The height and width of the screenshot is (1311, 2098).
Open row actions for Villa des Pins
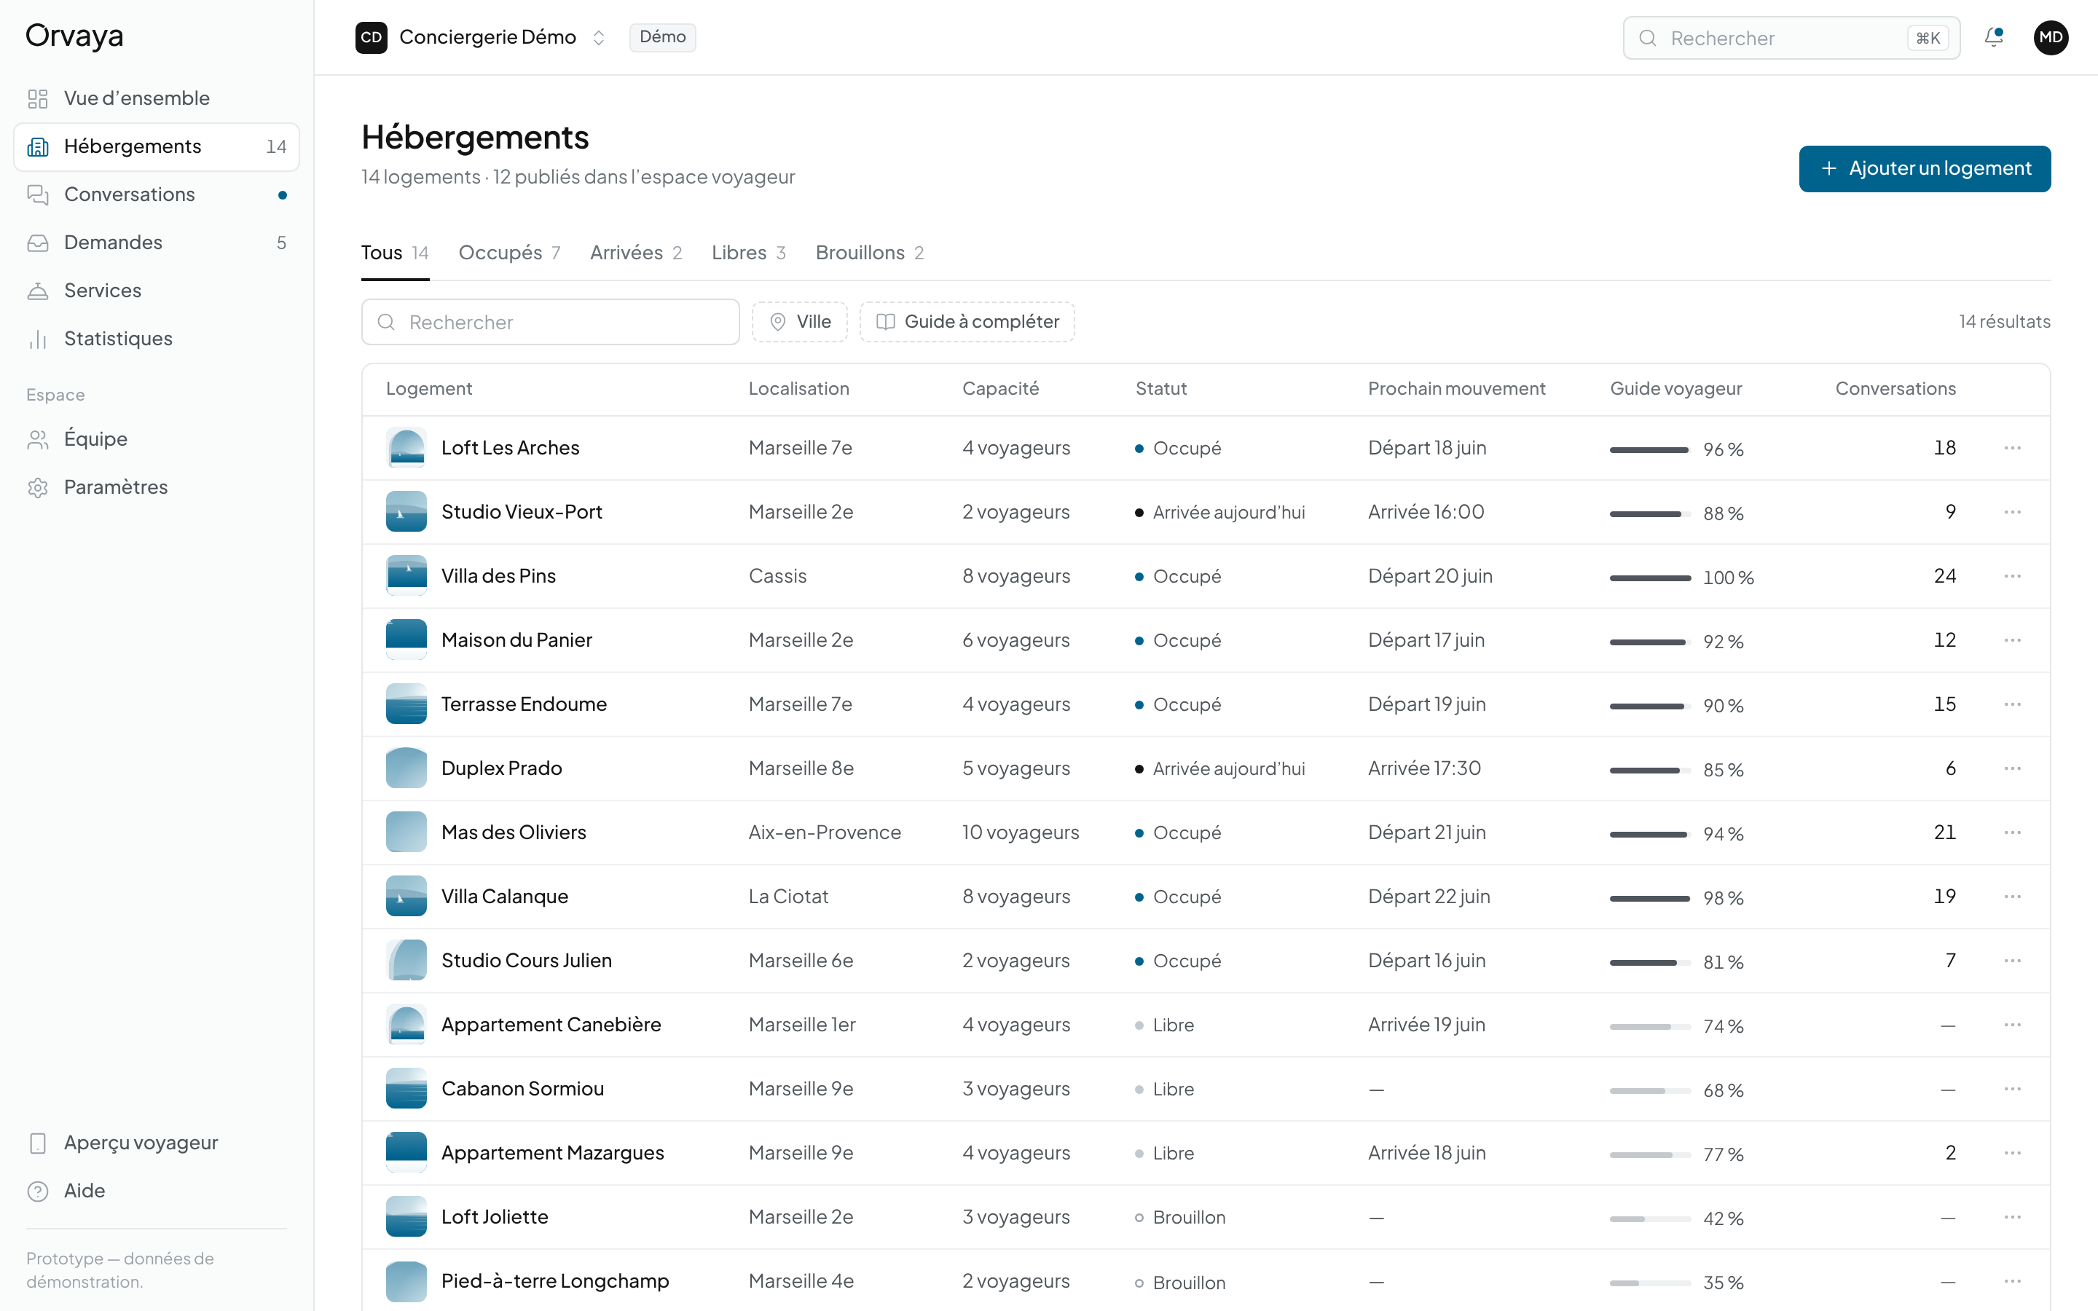(2012, 577)
